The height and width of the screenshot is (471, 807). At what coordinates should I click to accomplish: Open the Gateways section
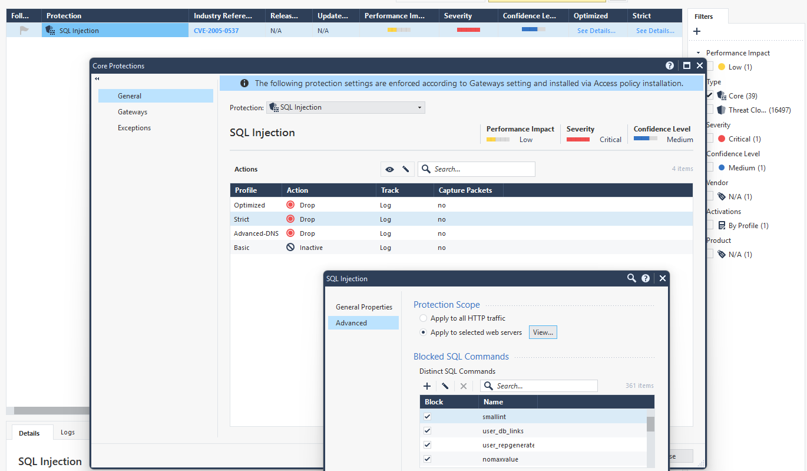(x=133, y=112)
